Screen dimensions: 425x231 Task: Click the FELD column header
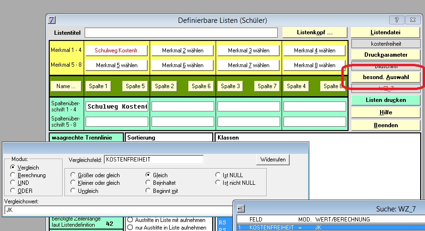point(256,220)
